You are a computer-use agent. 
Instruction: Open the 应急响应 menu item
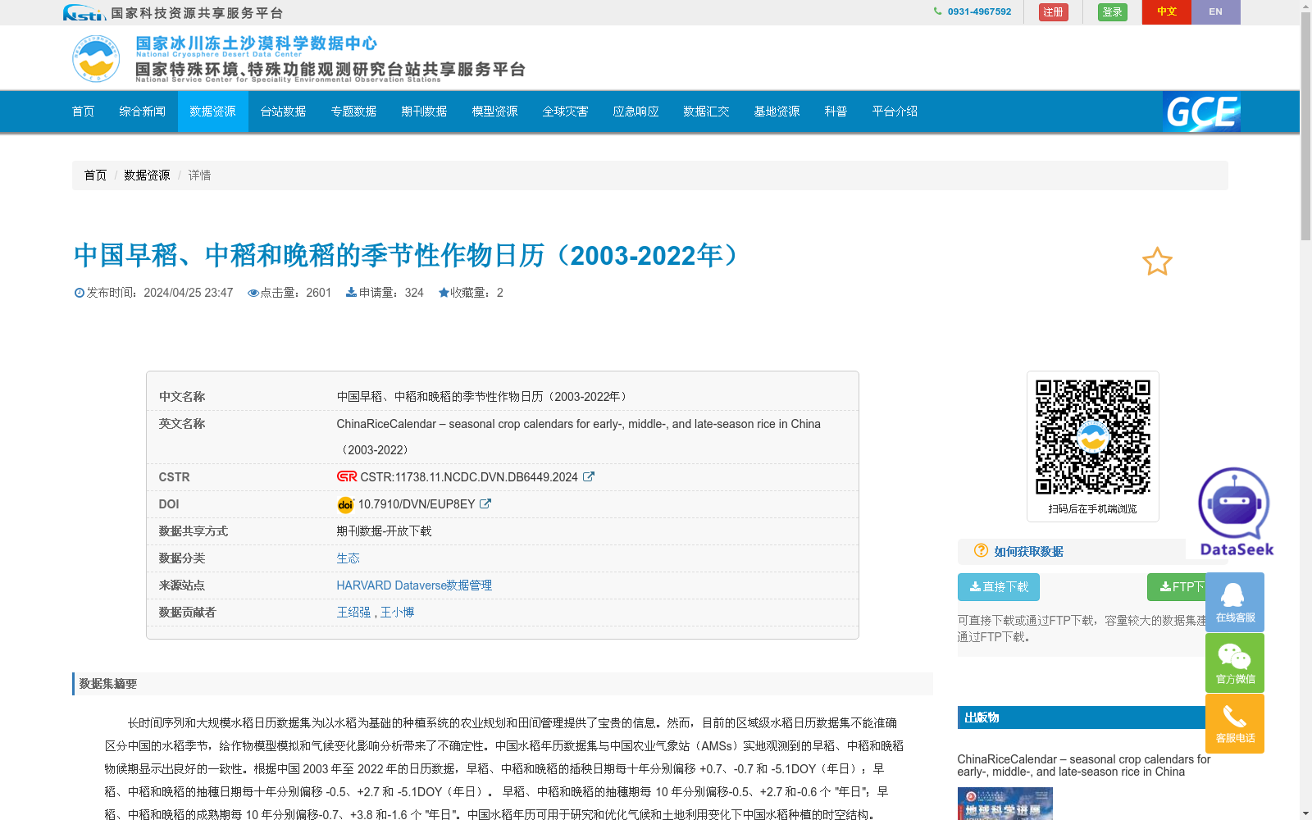point(635,112)
